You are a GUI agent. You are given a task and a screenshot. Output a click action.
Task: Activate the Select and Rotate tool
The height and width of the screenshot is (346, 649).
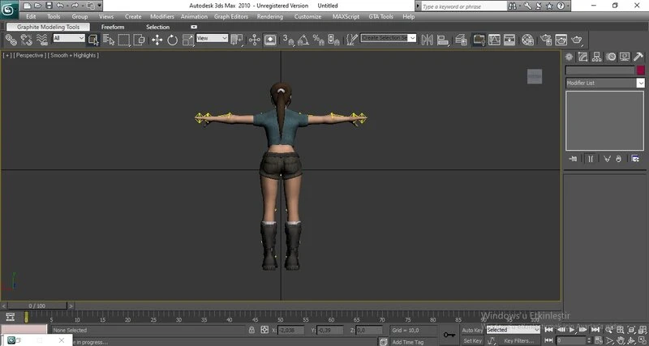(x=173, y=40)
